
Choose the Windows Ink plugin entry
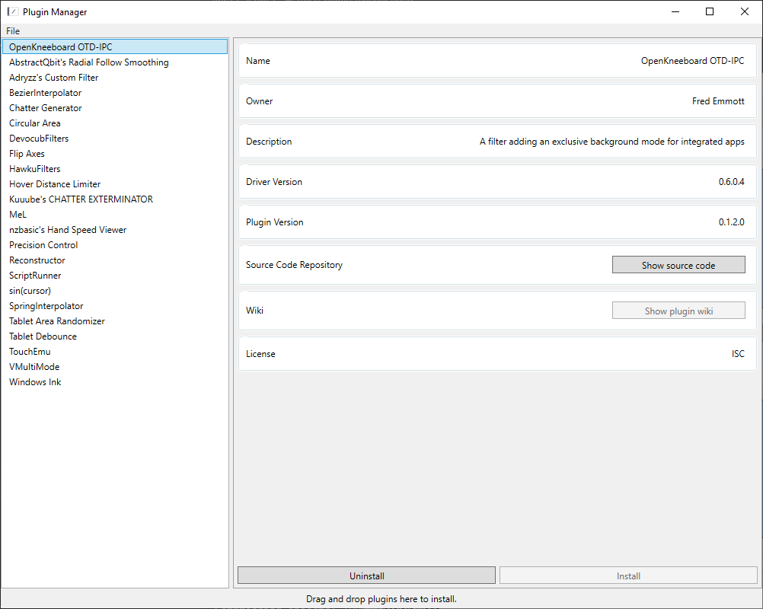35,382
